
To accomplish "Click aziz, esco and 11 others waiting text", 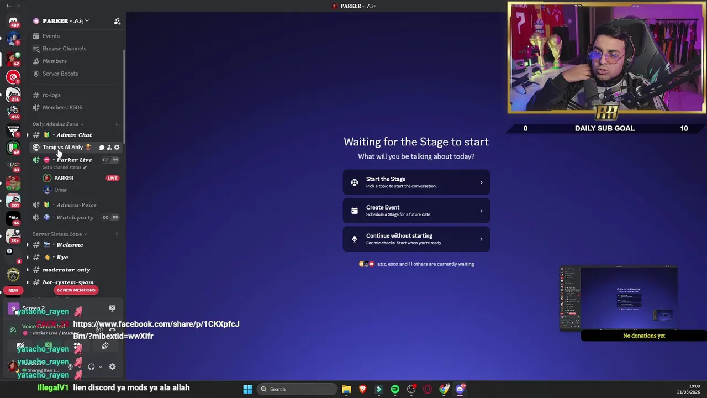I will click(x=425, y=264).
